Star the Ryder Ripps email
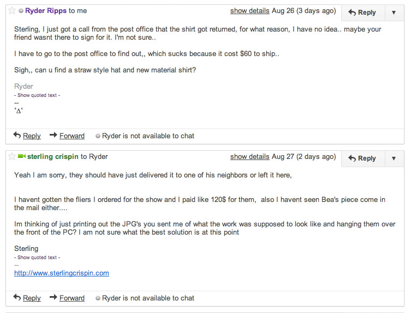The image size is (411, 313). click(12, 11)
